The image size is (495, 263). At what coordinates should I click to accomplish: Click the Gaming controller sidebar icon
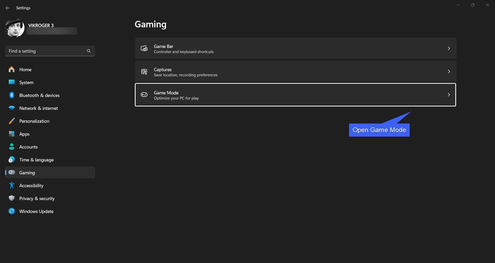[x=12, y=172]
